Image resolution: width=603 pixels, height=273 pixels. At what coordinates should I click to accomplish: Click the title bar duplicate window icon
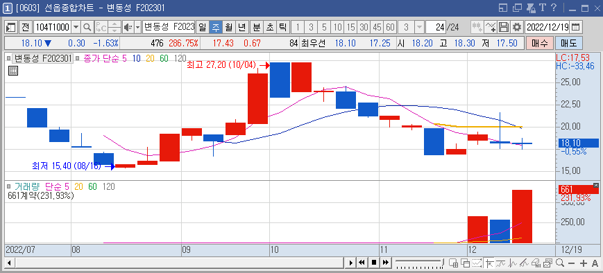517,8
